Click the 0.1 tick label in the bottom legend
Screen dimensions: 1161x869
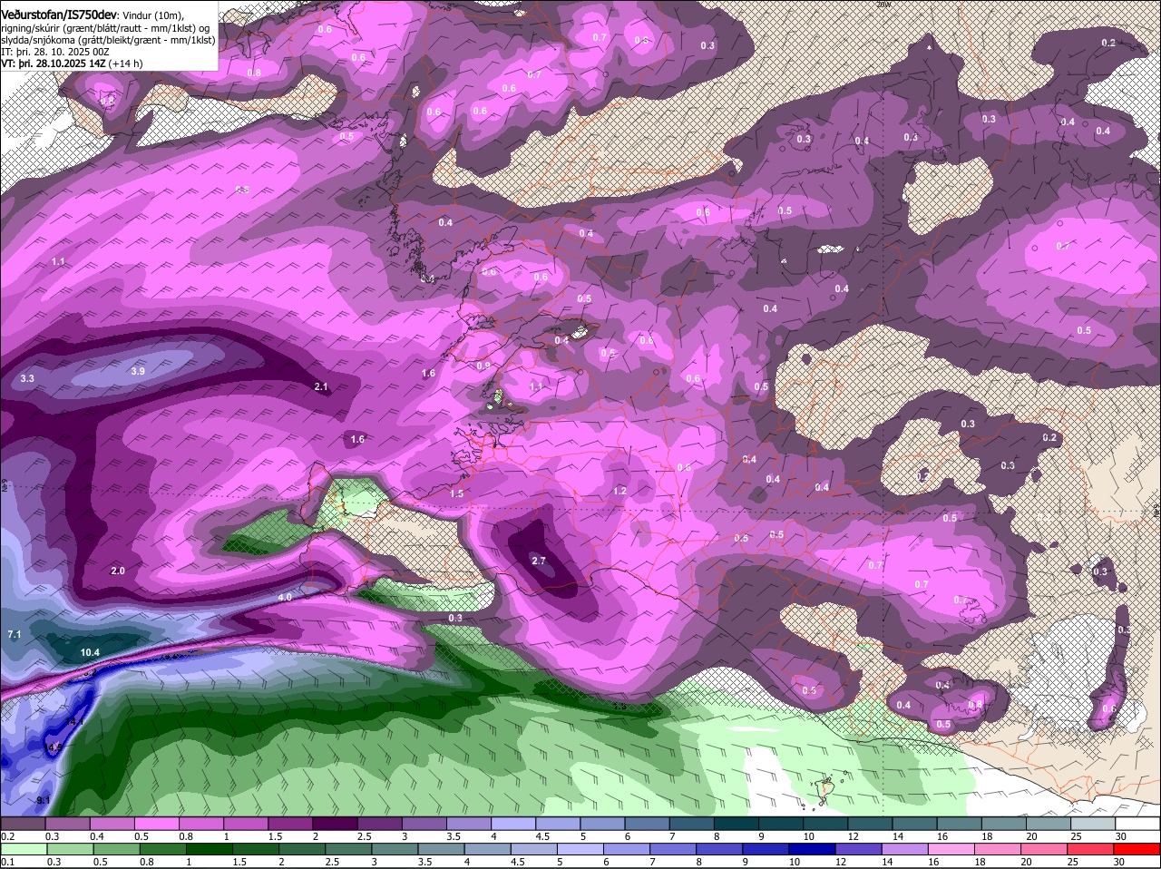pyautogui.click(x=7, y=862)
